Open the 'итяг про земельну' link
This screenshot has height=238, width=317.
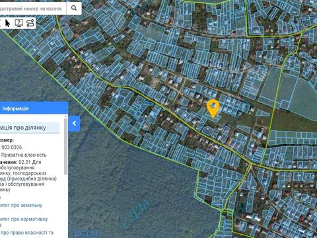(21, 206)
